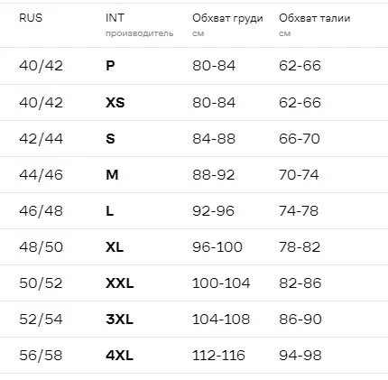Select the S size row label
This screenshot has height=380, width=388.
(x=110, y=139)
